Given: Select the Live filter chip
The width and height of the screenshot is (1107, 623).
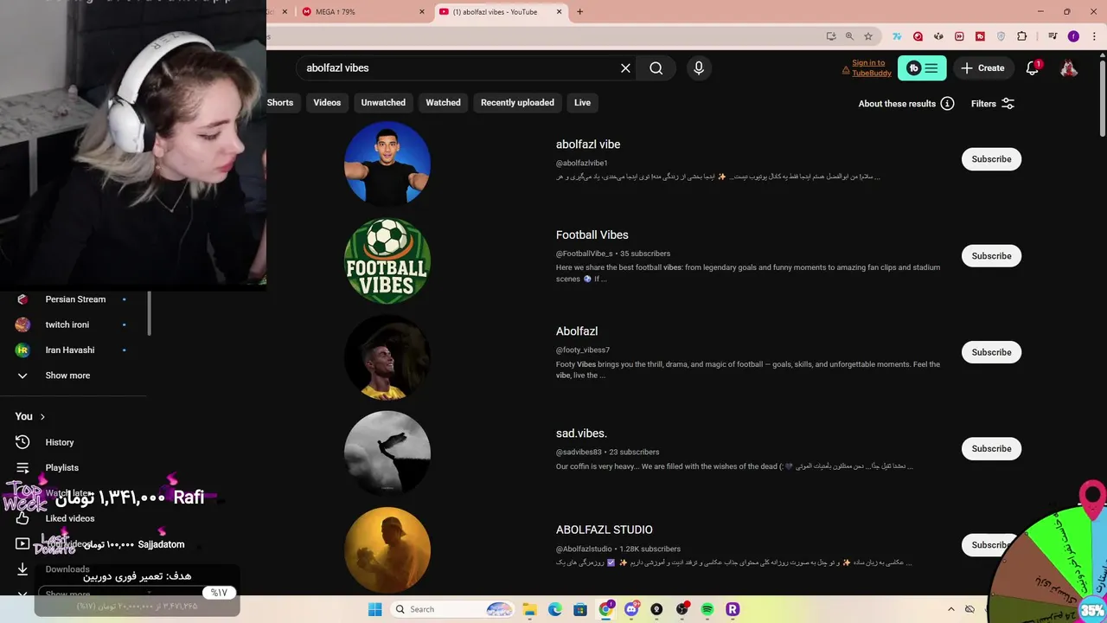Looking at the screenshot, I should coord(582,103).
